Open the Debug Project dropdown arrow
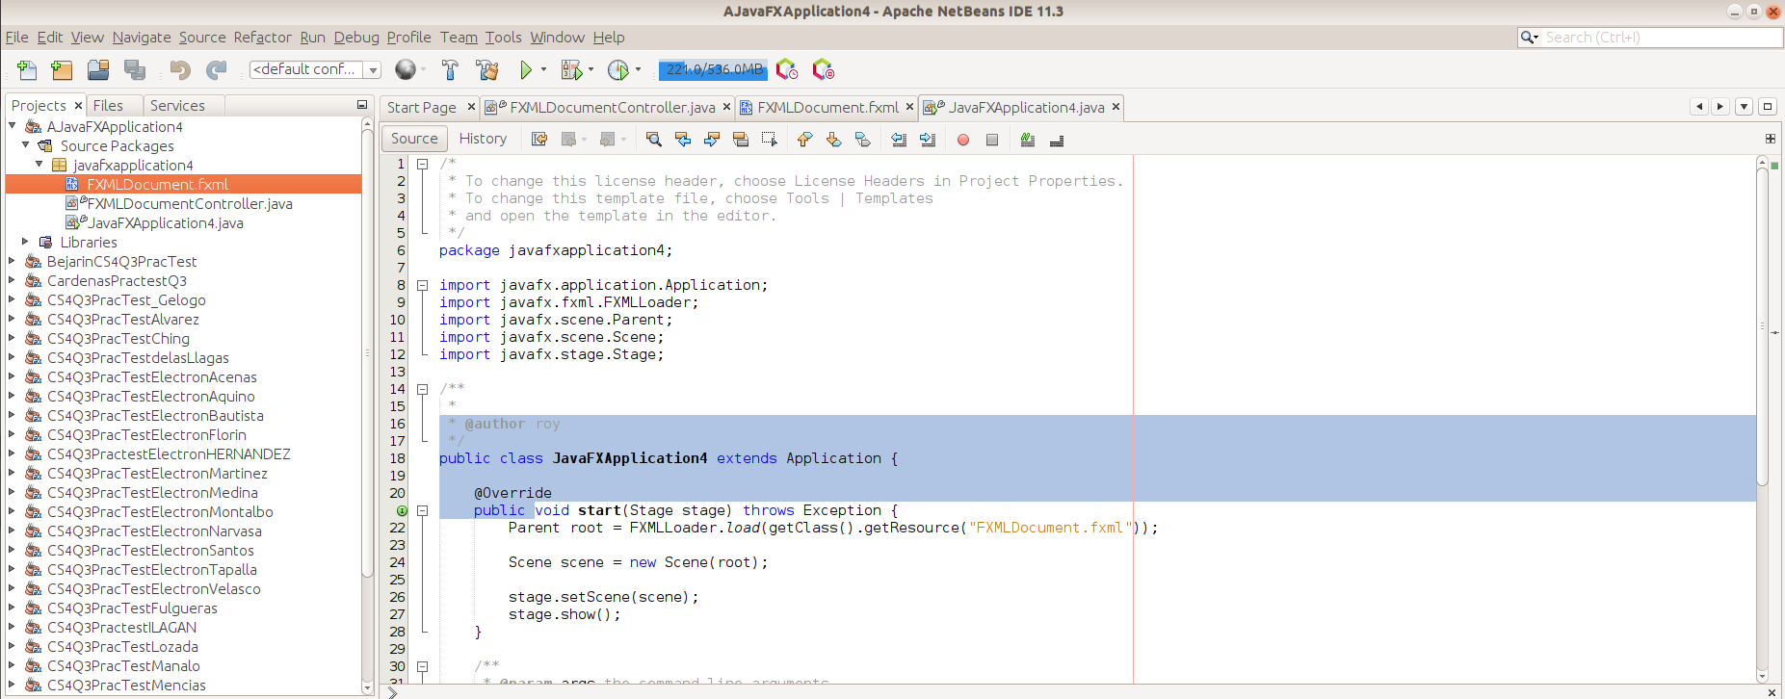 click(590, 69)
